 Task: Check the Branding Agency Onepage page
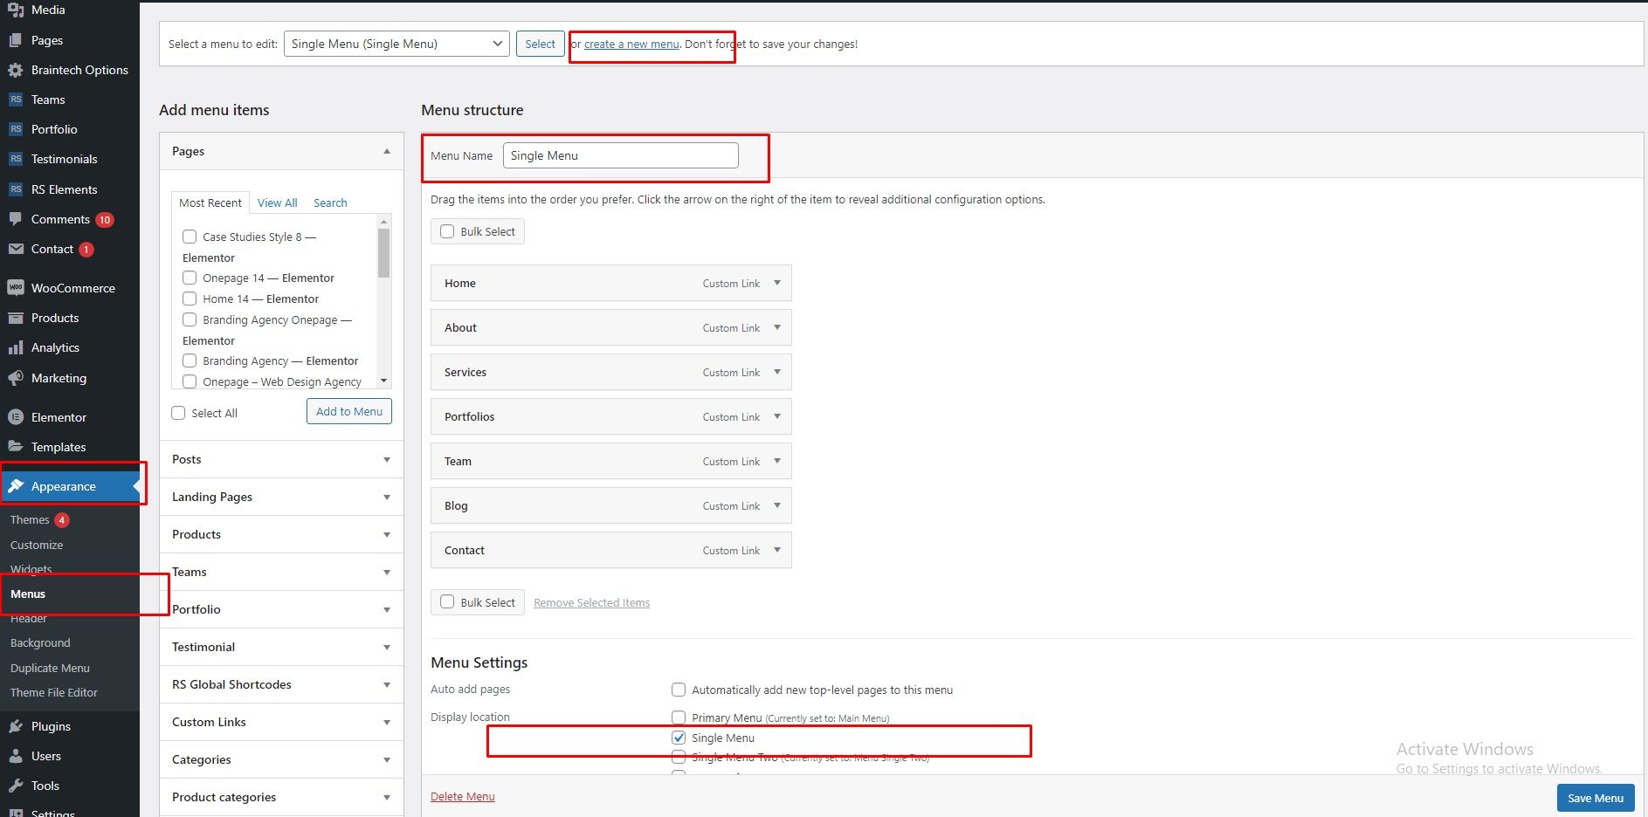pos(190,319)
